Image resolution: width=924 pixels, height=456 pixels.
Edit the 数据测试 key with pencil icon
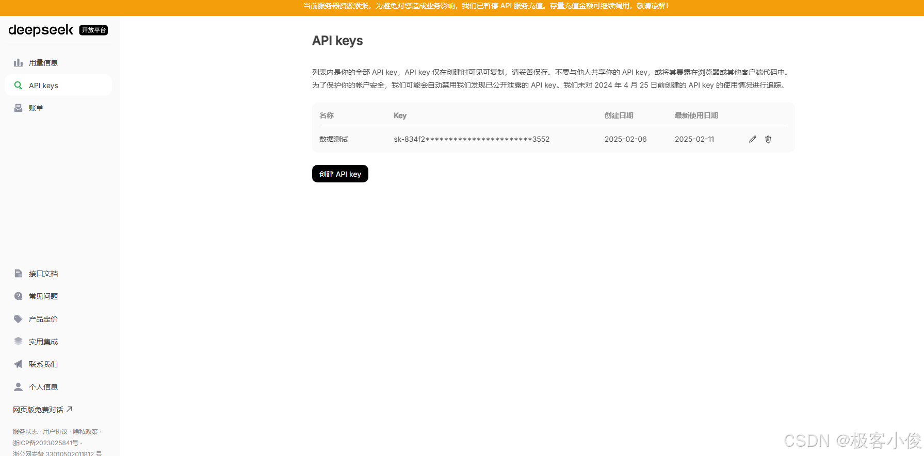tap(753, 139)
